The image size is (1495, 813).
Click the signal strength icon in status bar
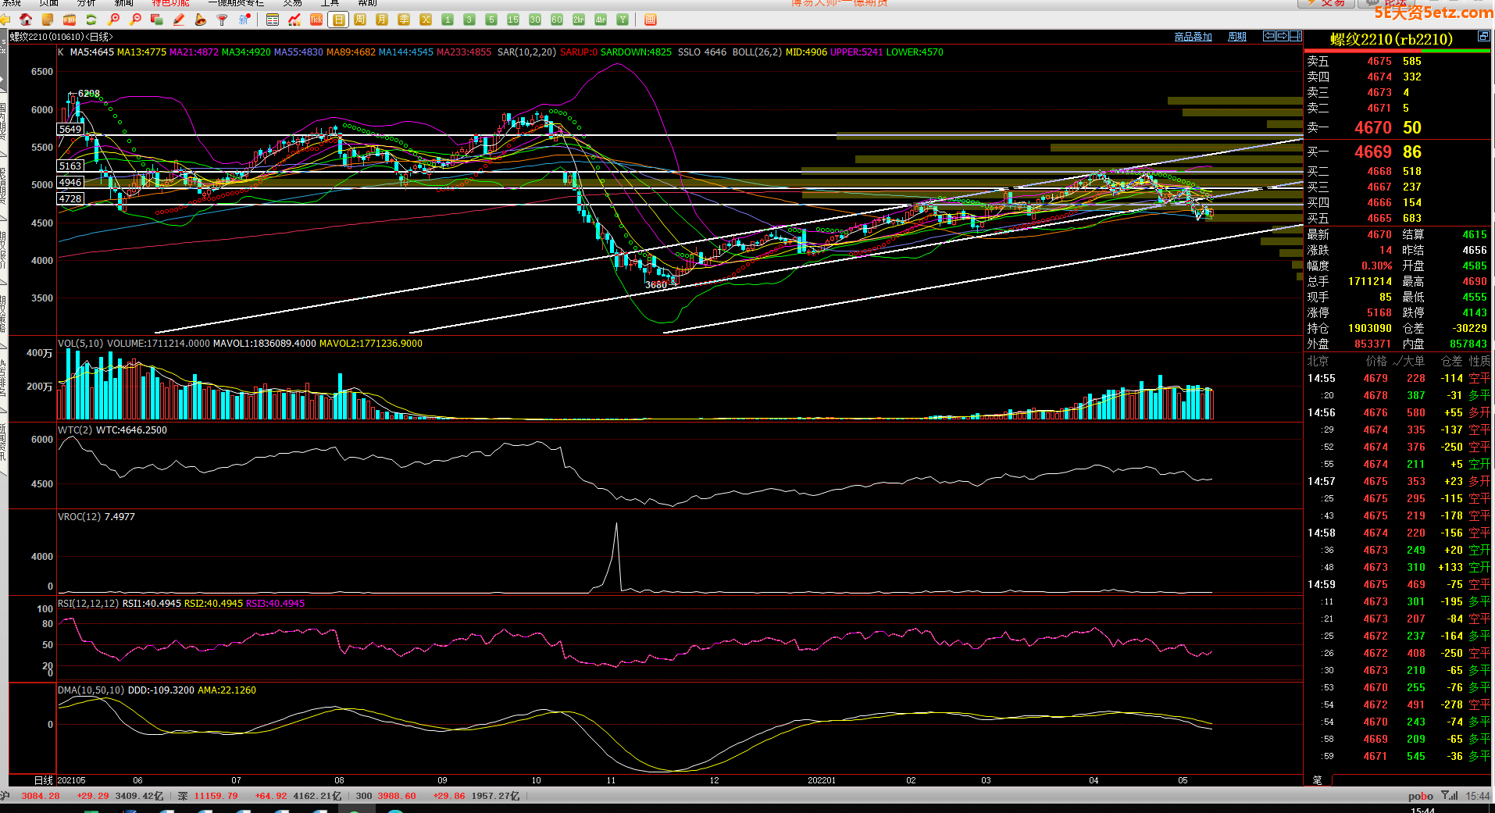[x=1450, y=796]
